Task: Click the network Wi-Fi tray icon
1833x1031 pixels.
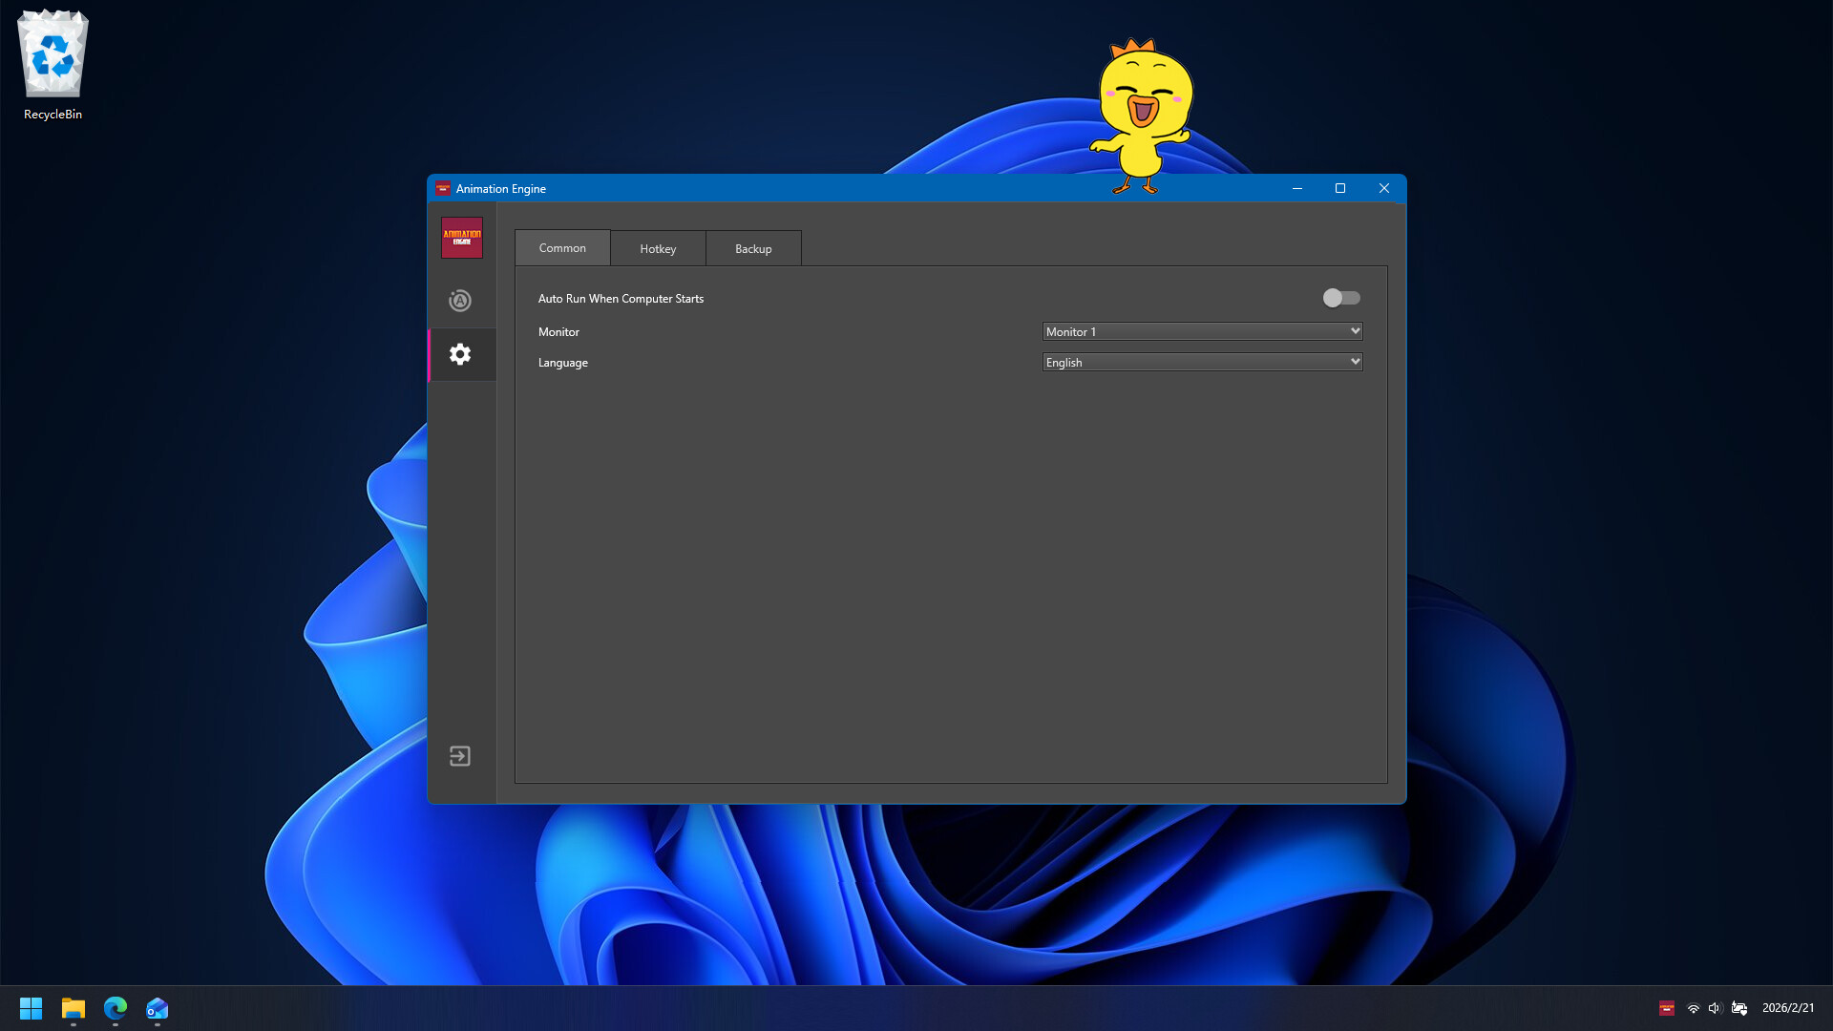Action: pyautogui.click(x=1693, y=1008)
